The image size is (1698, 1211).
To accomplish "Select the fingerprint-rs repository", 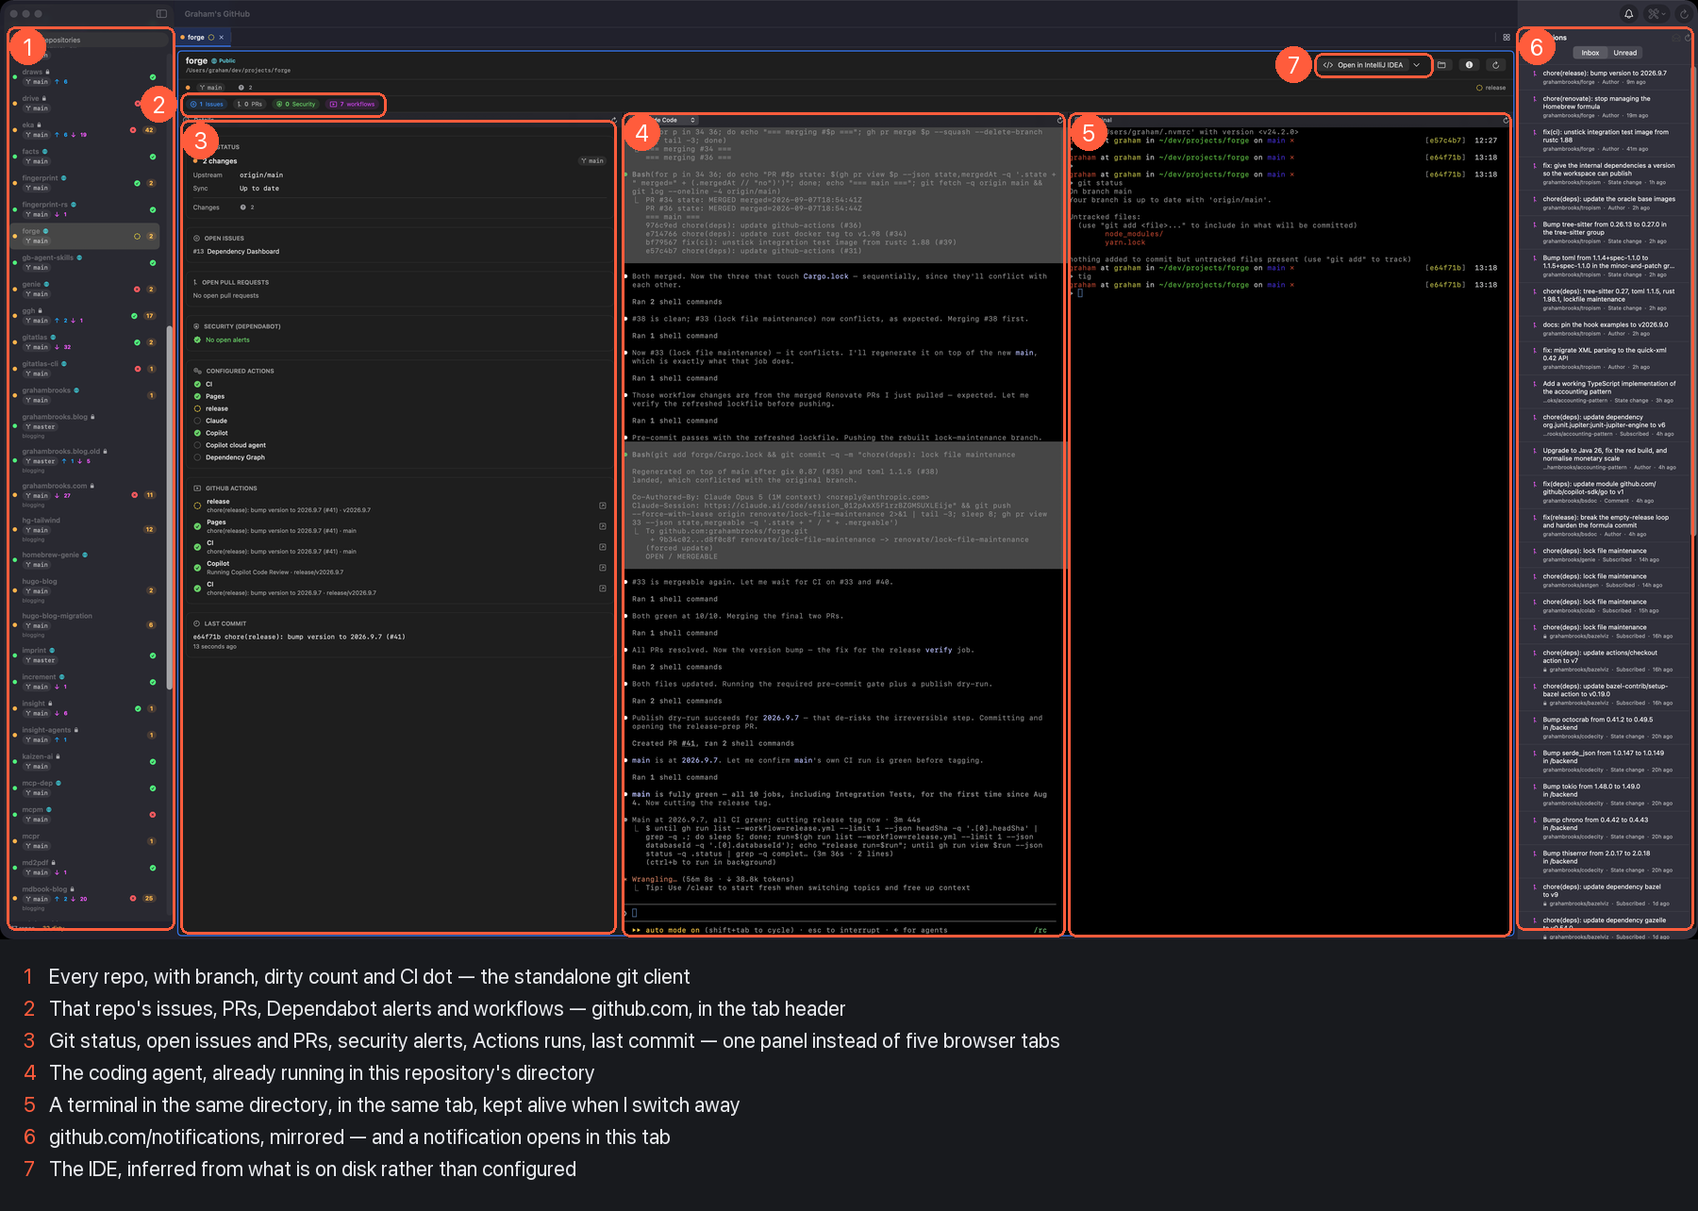I will (85, 209).
